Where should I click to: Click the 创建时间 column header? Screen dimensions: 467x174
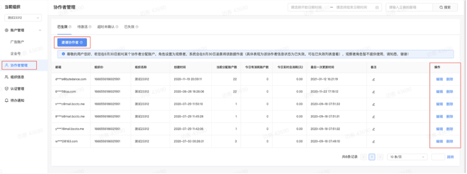180,67
